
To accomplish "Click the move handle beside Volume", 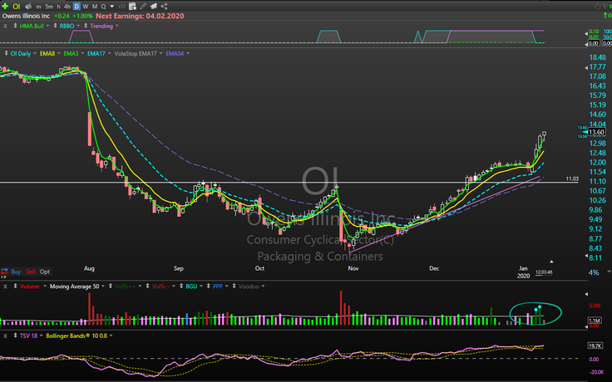I will click(15, 286).
